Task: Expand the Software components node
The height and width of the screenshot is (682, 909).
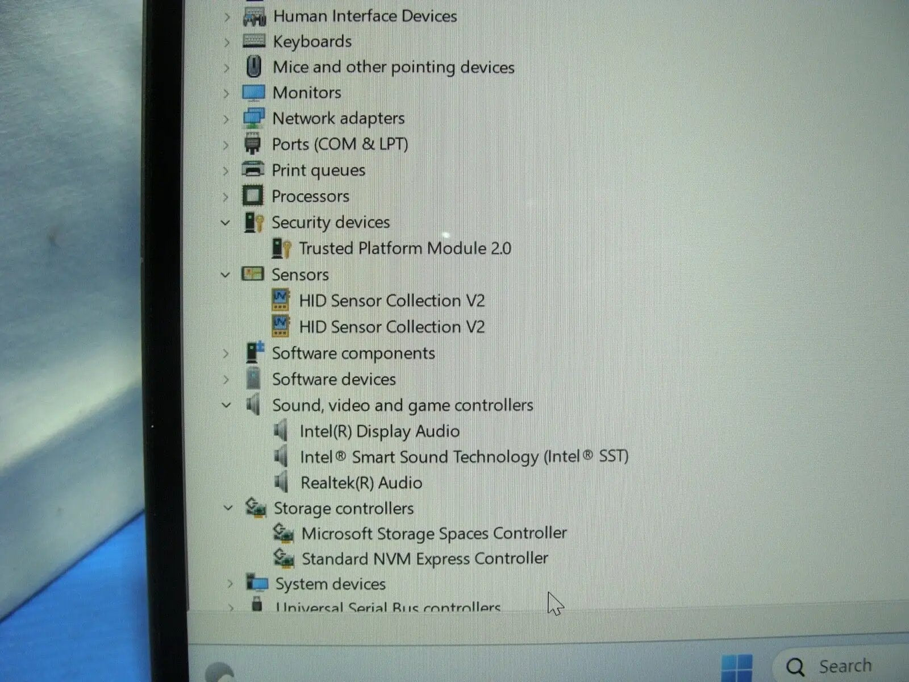Action: [226, 353]
